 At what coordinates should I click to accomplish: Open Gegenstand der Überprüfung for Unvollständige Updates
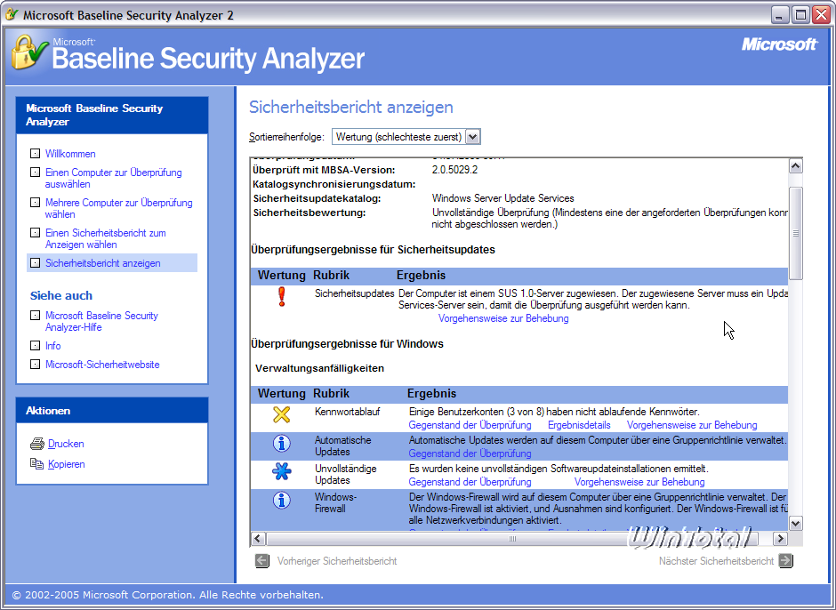(470, 482)
